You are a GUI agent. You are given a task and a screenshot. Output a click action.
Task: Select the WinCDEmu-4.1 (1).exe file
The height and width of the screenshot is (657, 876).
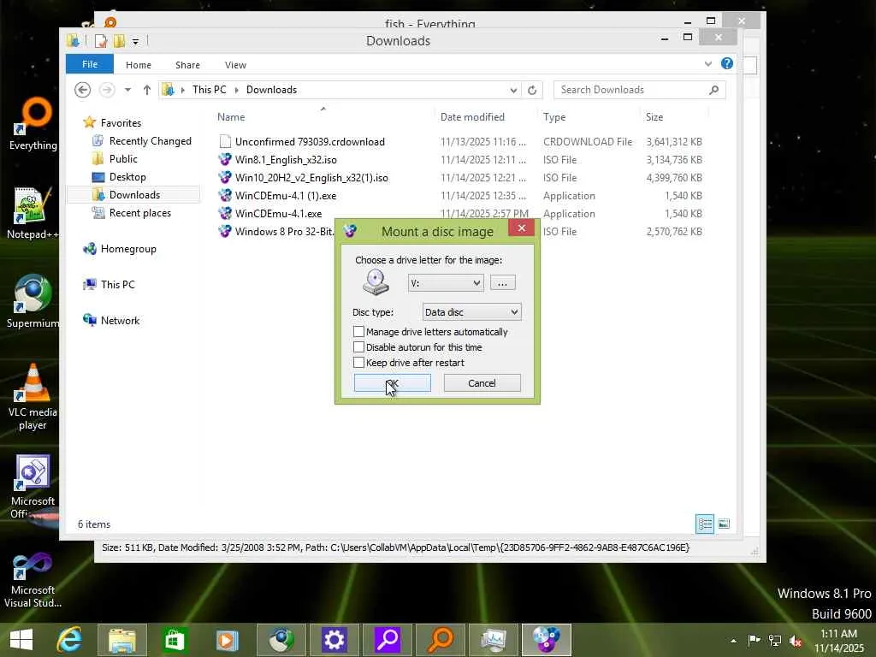tap(286, 196)
